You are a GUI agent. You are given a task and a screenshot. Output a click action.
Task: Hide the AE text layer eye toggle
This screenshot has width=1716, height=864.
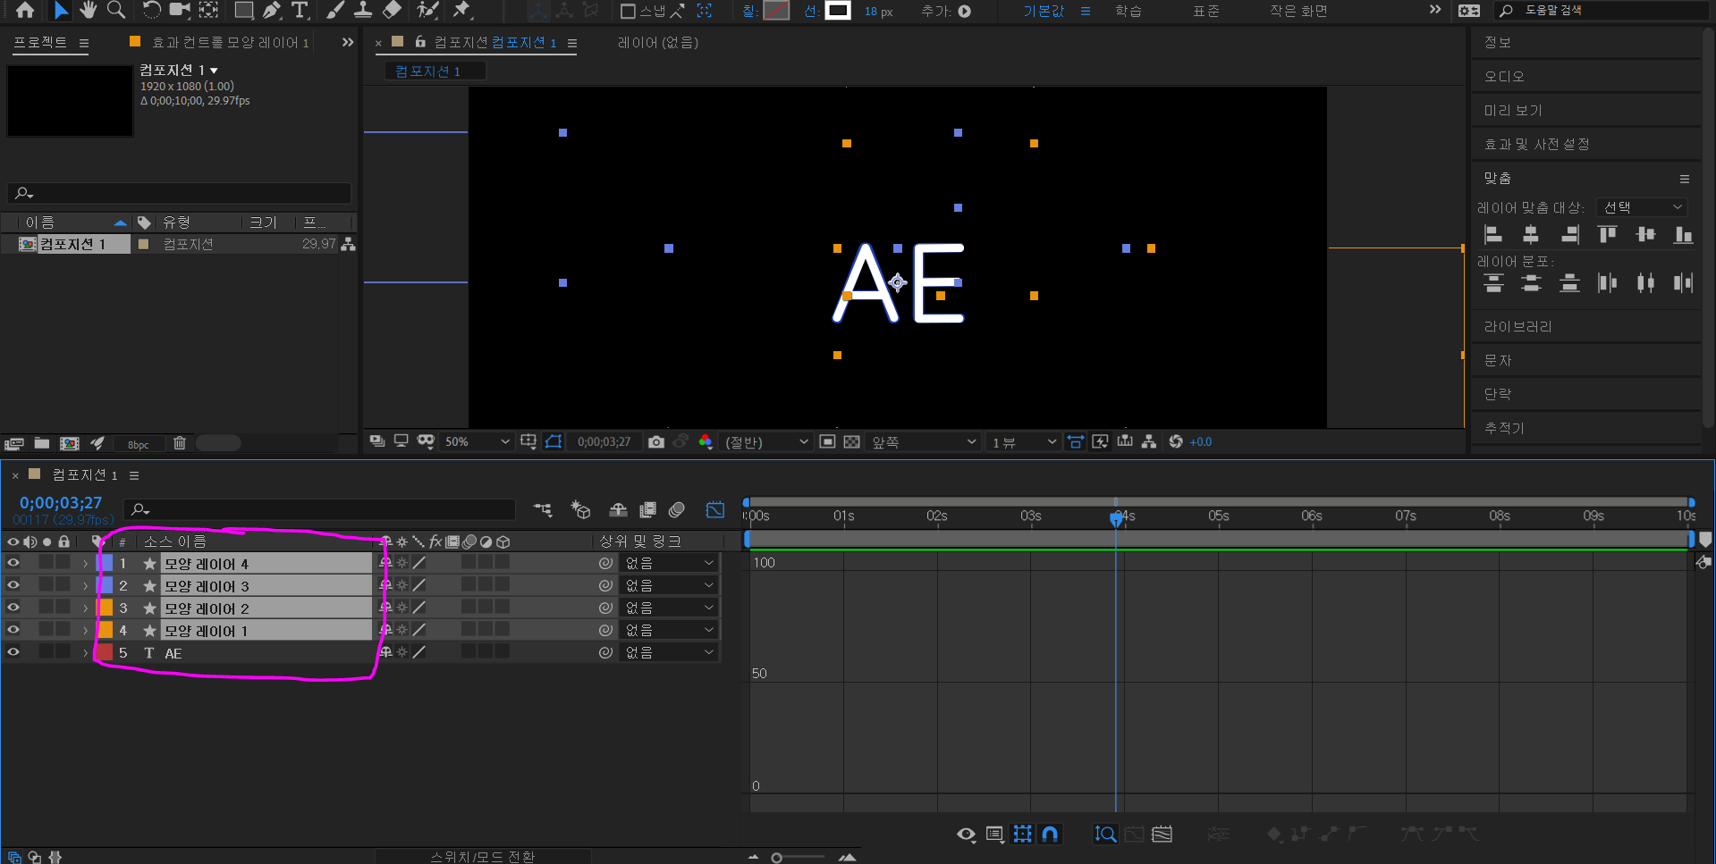13,652
